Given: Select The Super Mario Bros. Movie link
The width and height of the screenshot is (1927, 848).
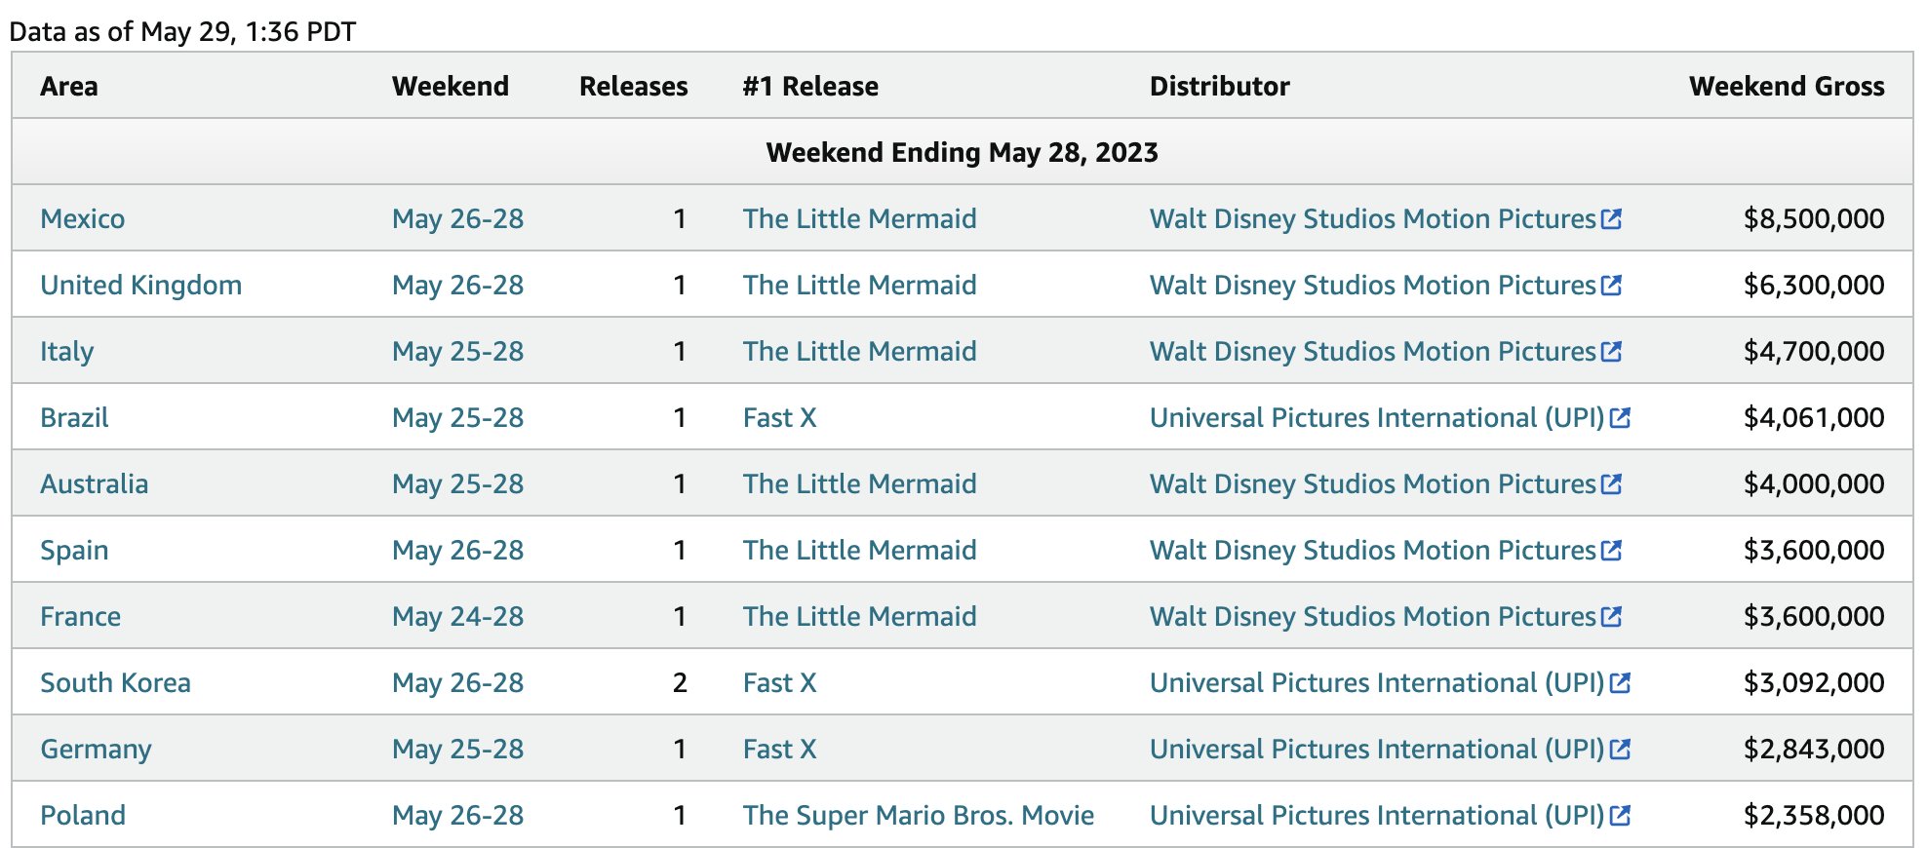Looking at the screenshot, I should coord(918,816).
